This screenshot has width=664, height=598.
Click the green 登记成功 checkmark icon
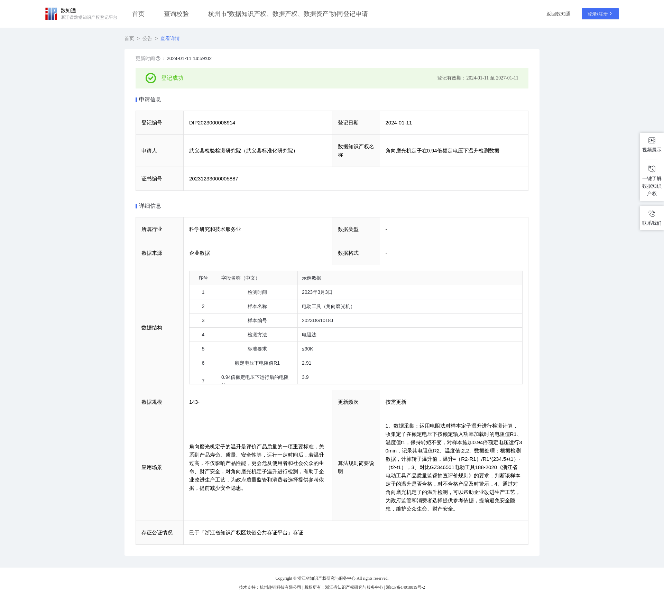(150, 78)
